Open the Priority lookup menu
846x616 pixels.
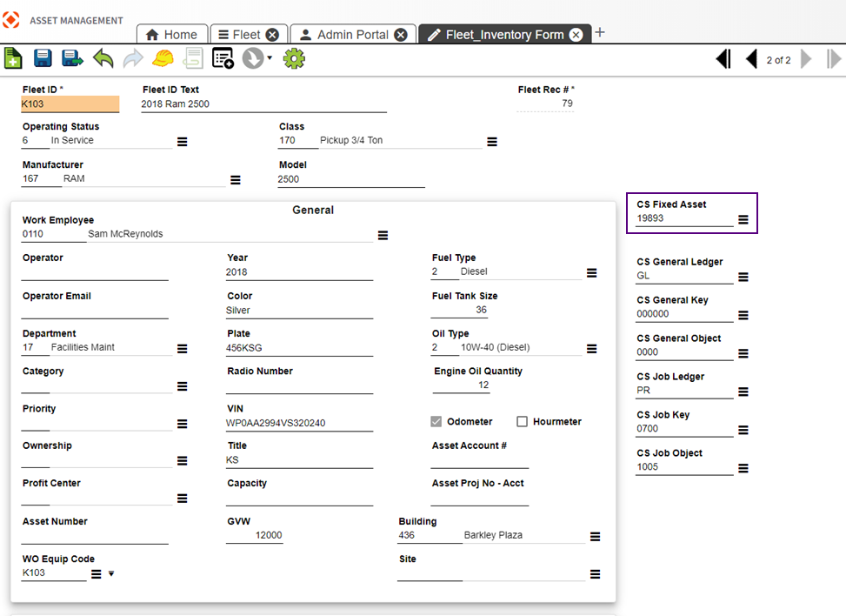183,425
